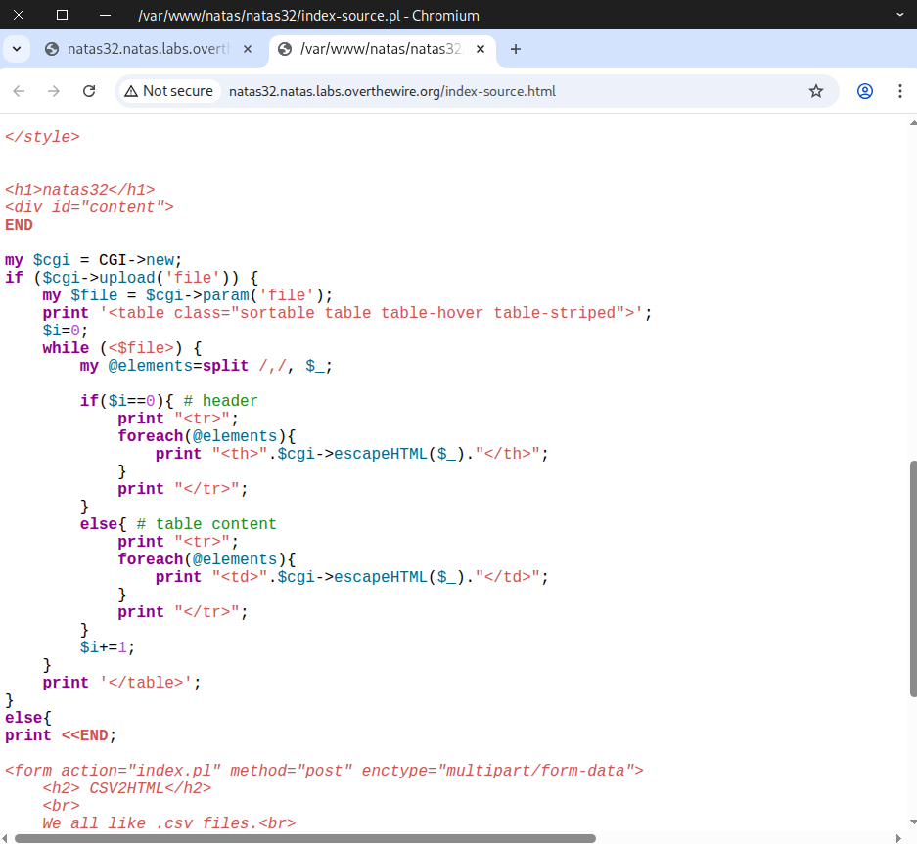Click the Not secure site info chip

coord(168,91)
